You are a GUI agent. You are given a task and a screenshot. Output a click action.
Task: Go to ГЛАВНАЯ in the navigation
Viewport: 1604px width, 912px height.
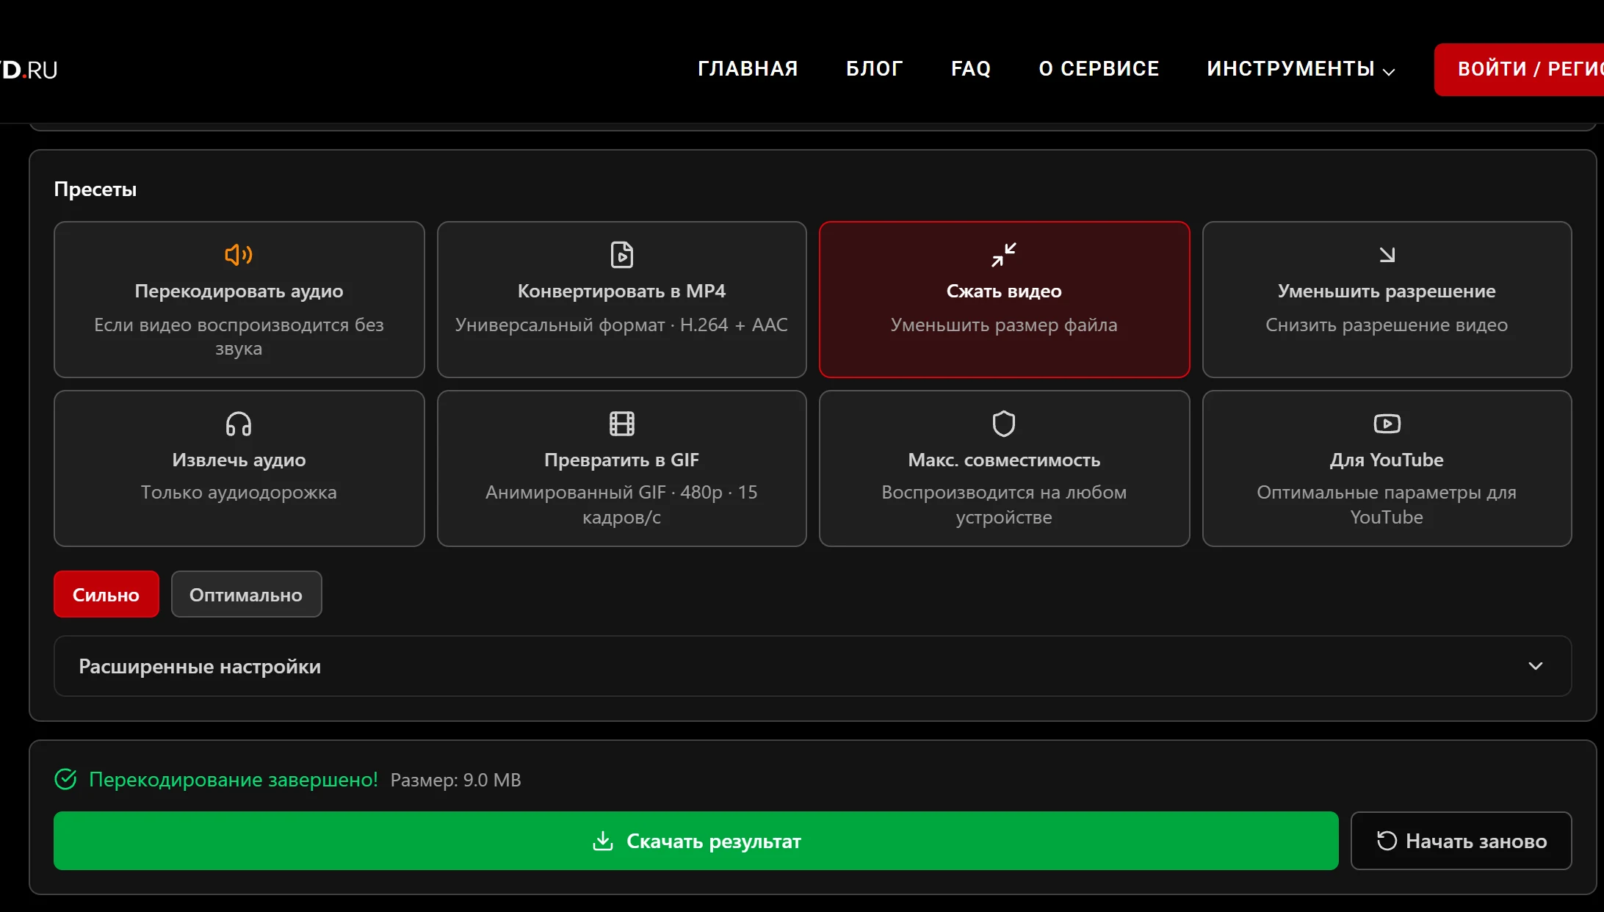pyautogui.click(x=748, y=69)
